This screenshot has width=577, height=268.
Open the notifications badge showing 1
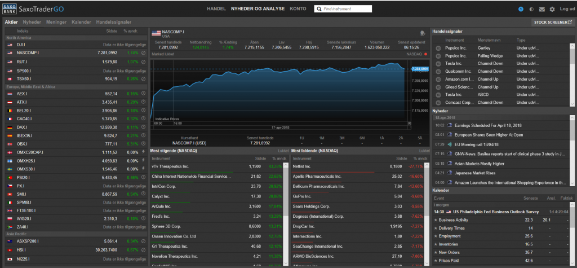pos(521,9)
